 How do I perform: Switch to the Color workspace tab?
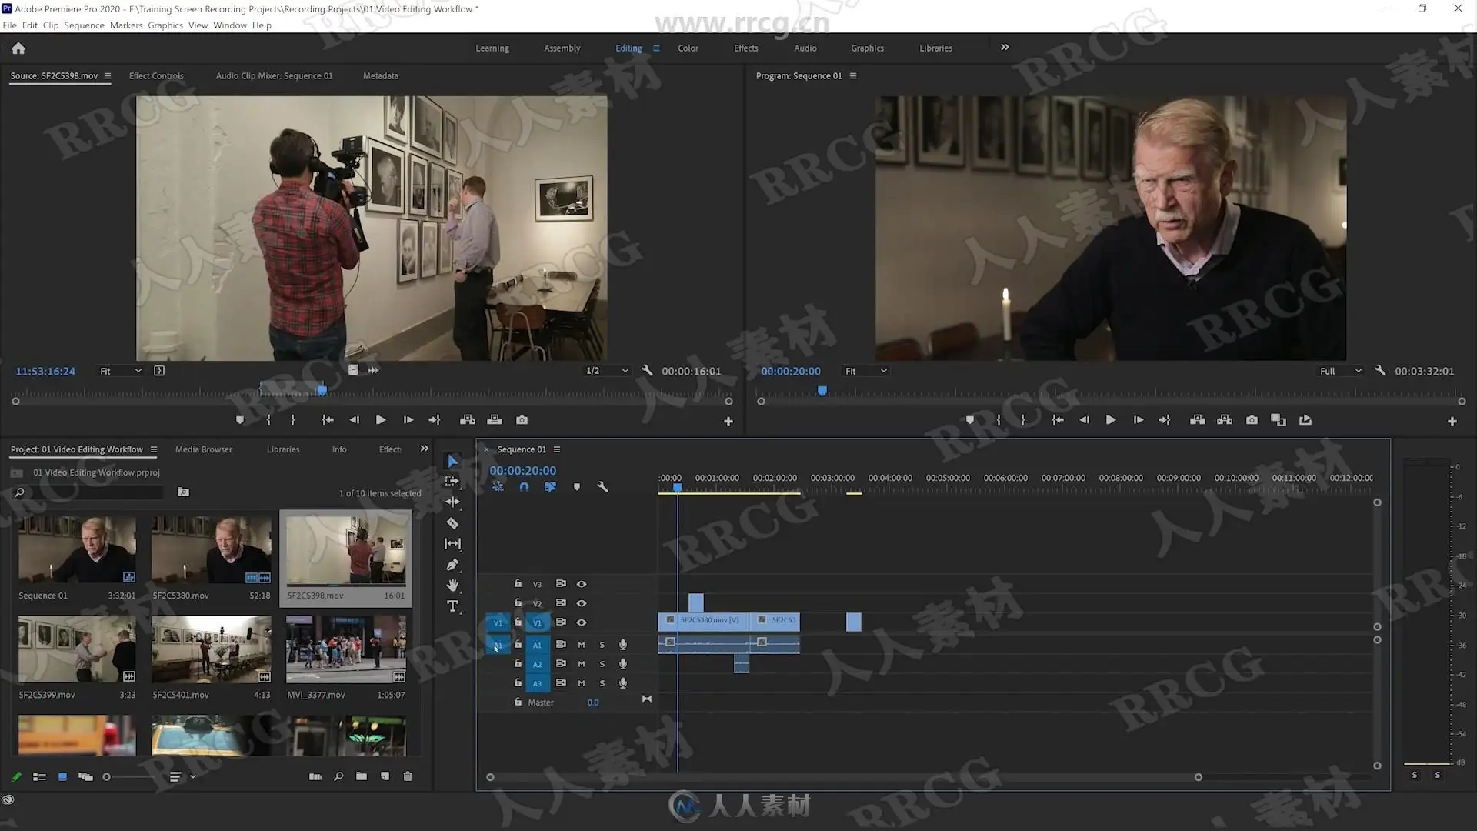click(688, 48)
